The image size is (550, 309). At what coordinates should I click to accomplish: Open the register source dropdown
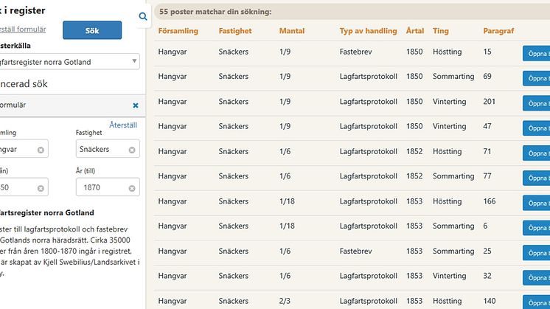(x=69, y=62)
